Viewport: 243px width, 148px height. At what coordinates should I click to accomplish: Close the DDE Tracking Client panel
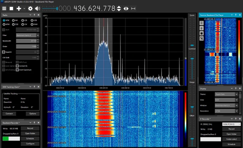(x=39, y=87)
